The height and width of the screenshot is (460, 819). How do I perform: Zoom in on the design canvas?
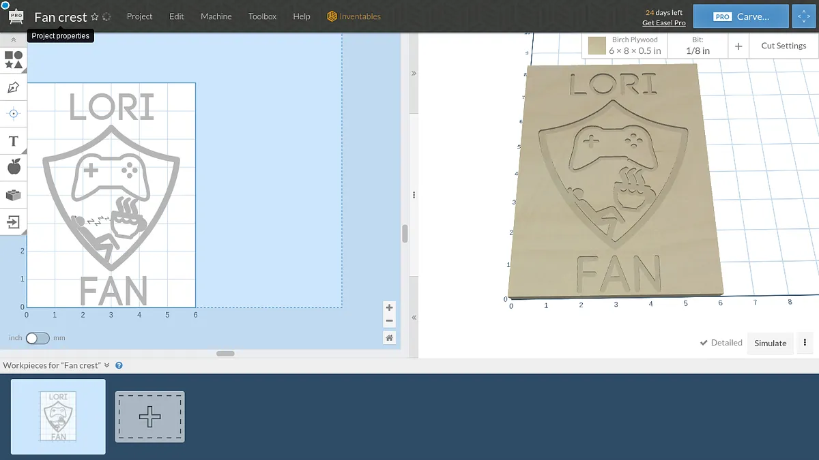coord(389,307)
